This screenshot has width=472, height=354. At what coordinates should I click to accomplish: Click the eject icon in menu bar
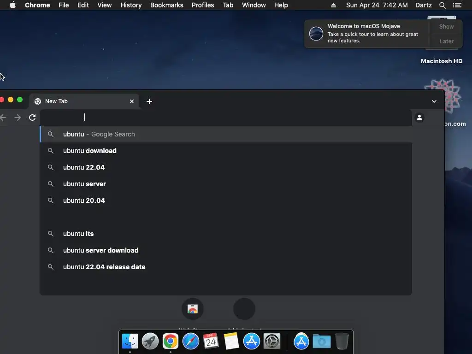tap(333, 5)
